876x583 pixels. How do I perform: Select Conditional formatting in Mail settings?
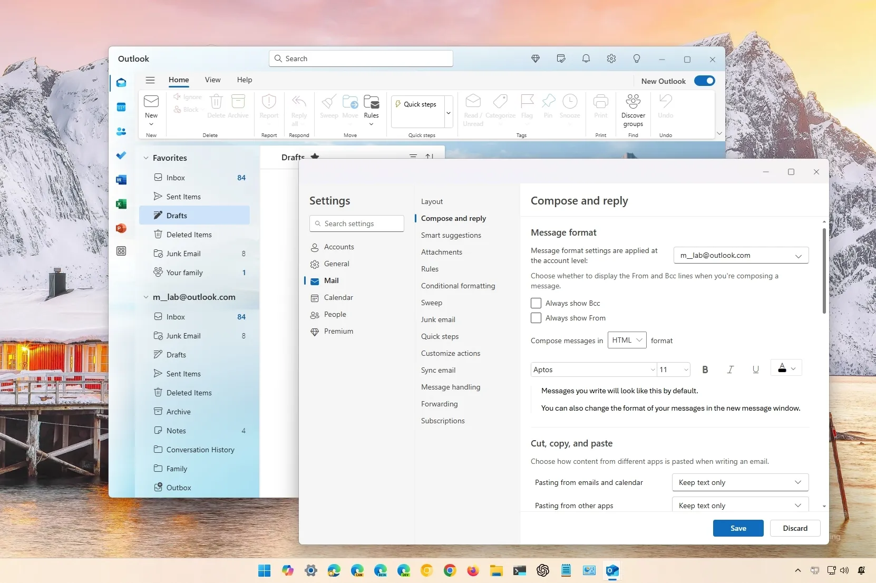click(458, 286)
